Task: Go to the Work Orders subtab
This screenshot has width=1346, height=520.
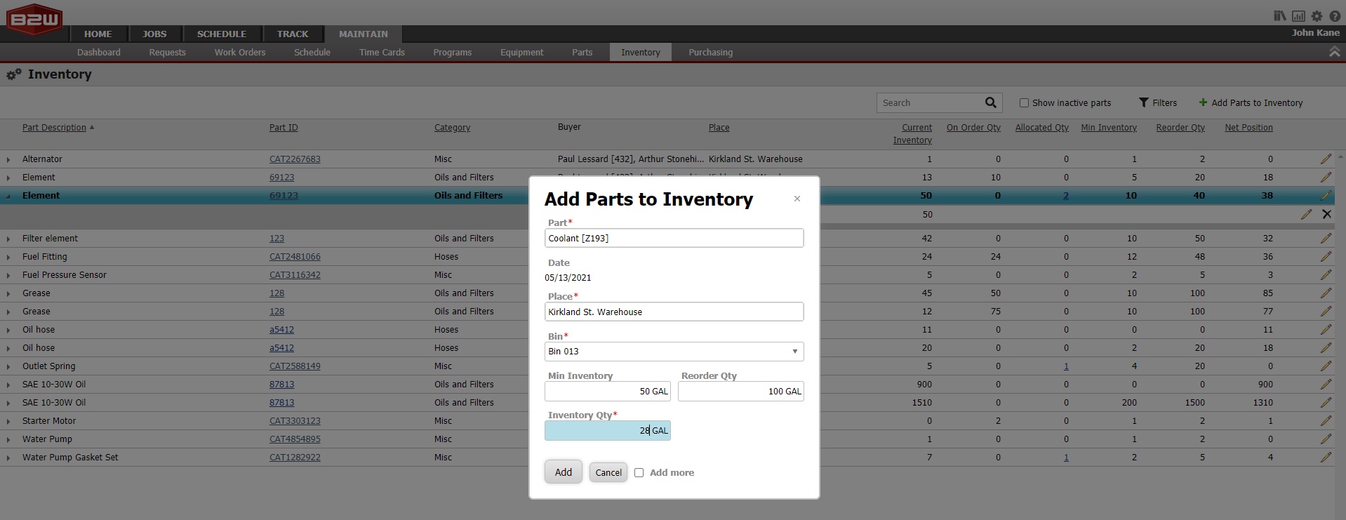Action: pyautogui.click(x=240, y=52)
